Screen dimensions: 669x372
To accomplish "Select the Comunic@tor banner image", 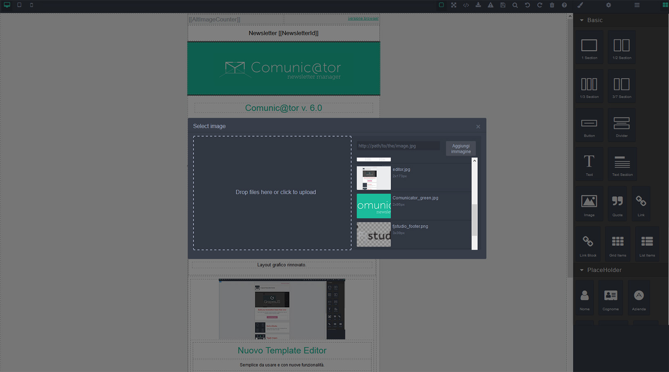I will 284,68.
